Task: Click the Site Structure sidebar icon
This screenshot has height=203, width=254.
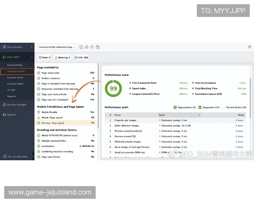Action: click(3, 47)
